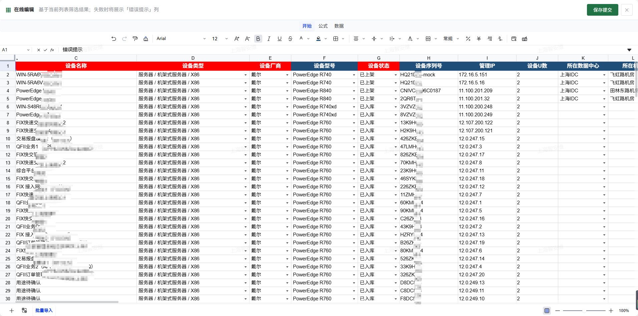Click the horizontal scrollbar at sheet bottom
This screenshot has height=316, width=638.
click(67, 302)
